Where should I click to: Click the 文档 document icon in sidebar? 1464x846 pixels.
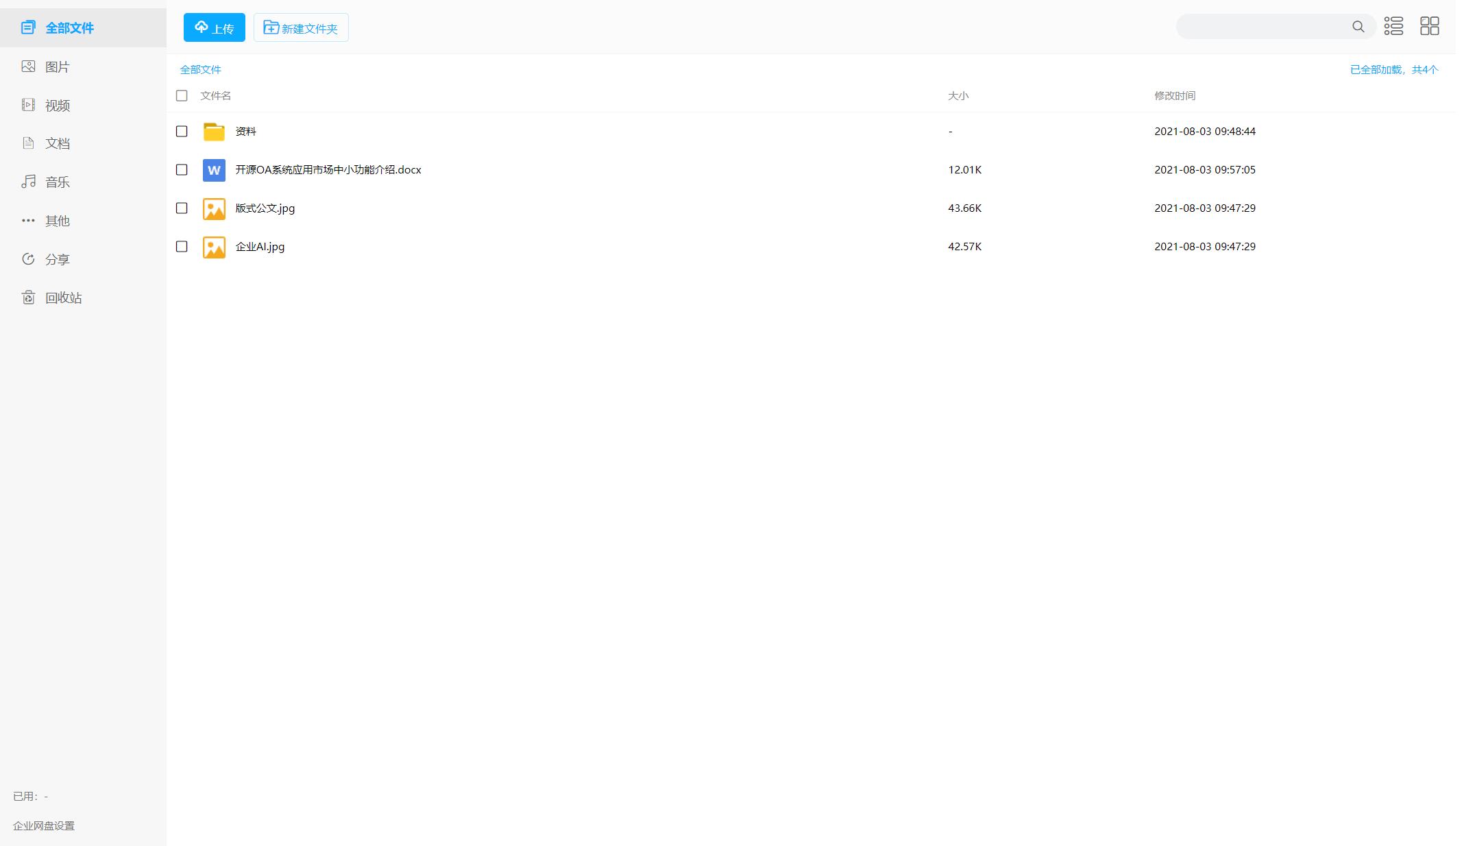point(28,143)
